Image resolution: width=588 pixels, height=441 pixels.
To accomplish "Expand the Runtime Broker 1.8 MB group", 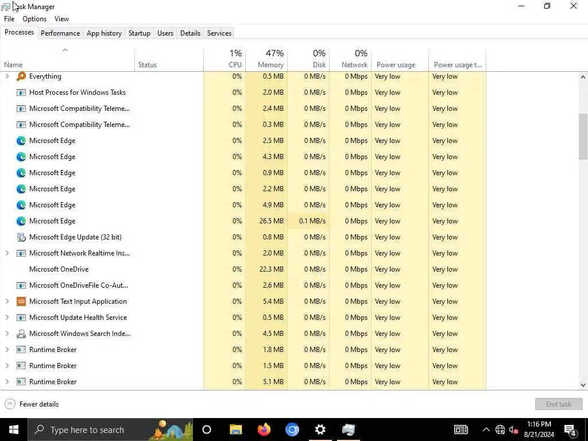I will [7, 350].
